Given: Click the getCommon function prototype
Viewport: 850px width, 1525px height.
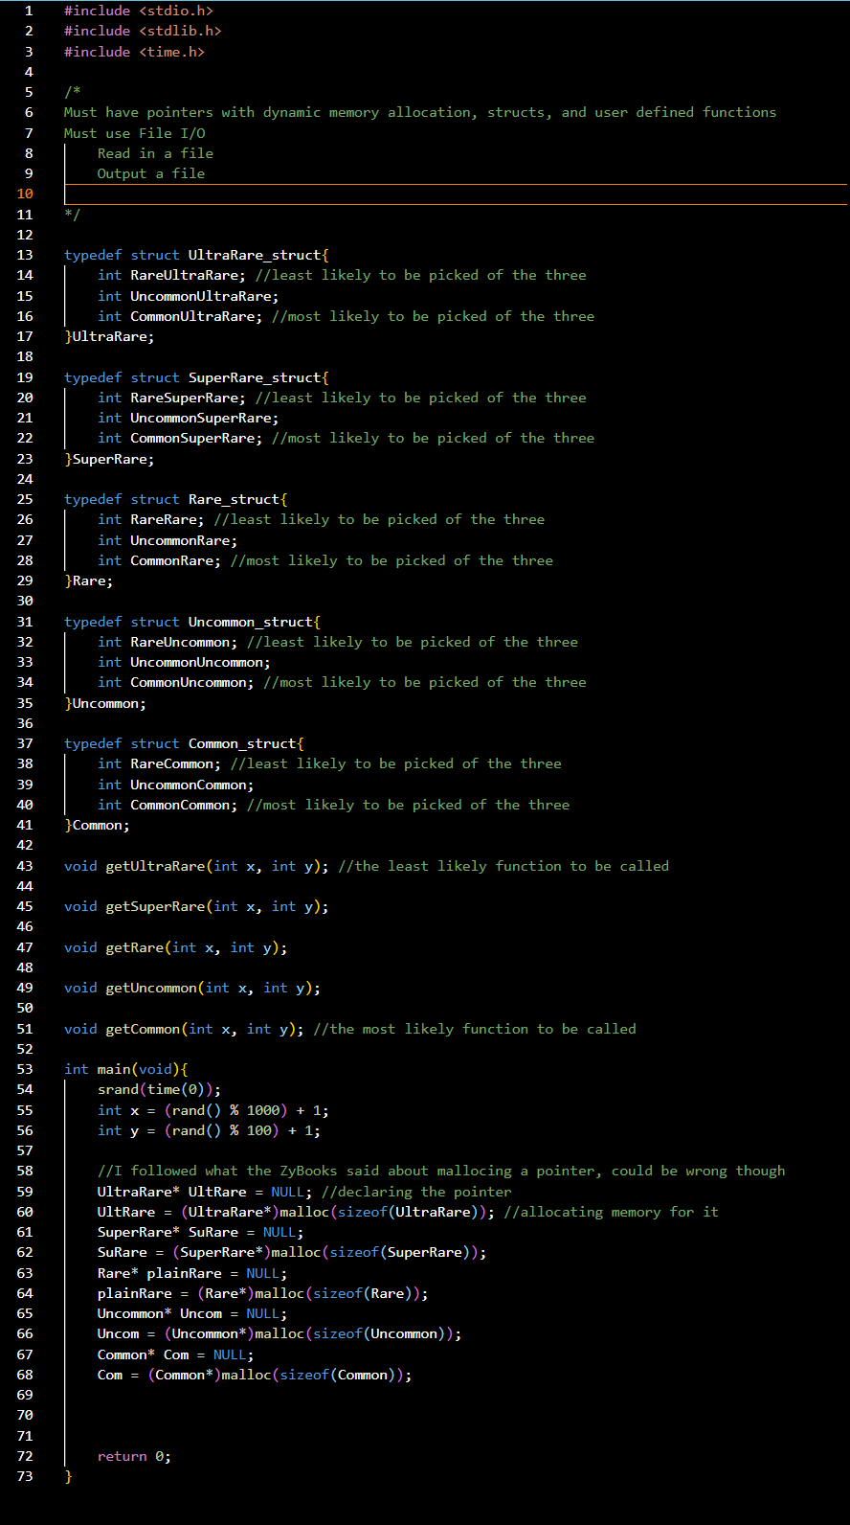Looking at the screenshot, I should click(x=184, y=1029).
